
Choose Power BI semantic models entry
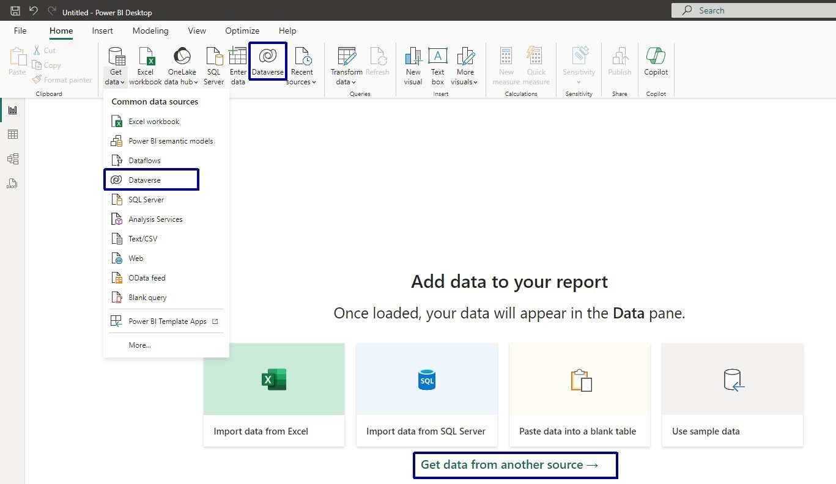(x=166, y=141)
